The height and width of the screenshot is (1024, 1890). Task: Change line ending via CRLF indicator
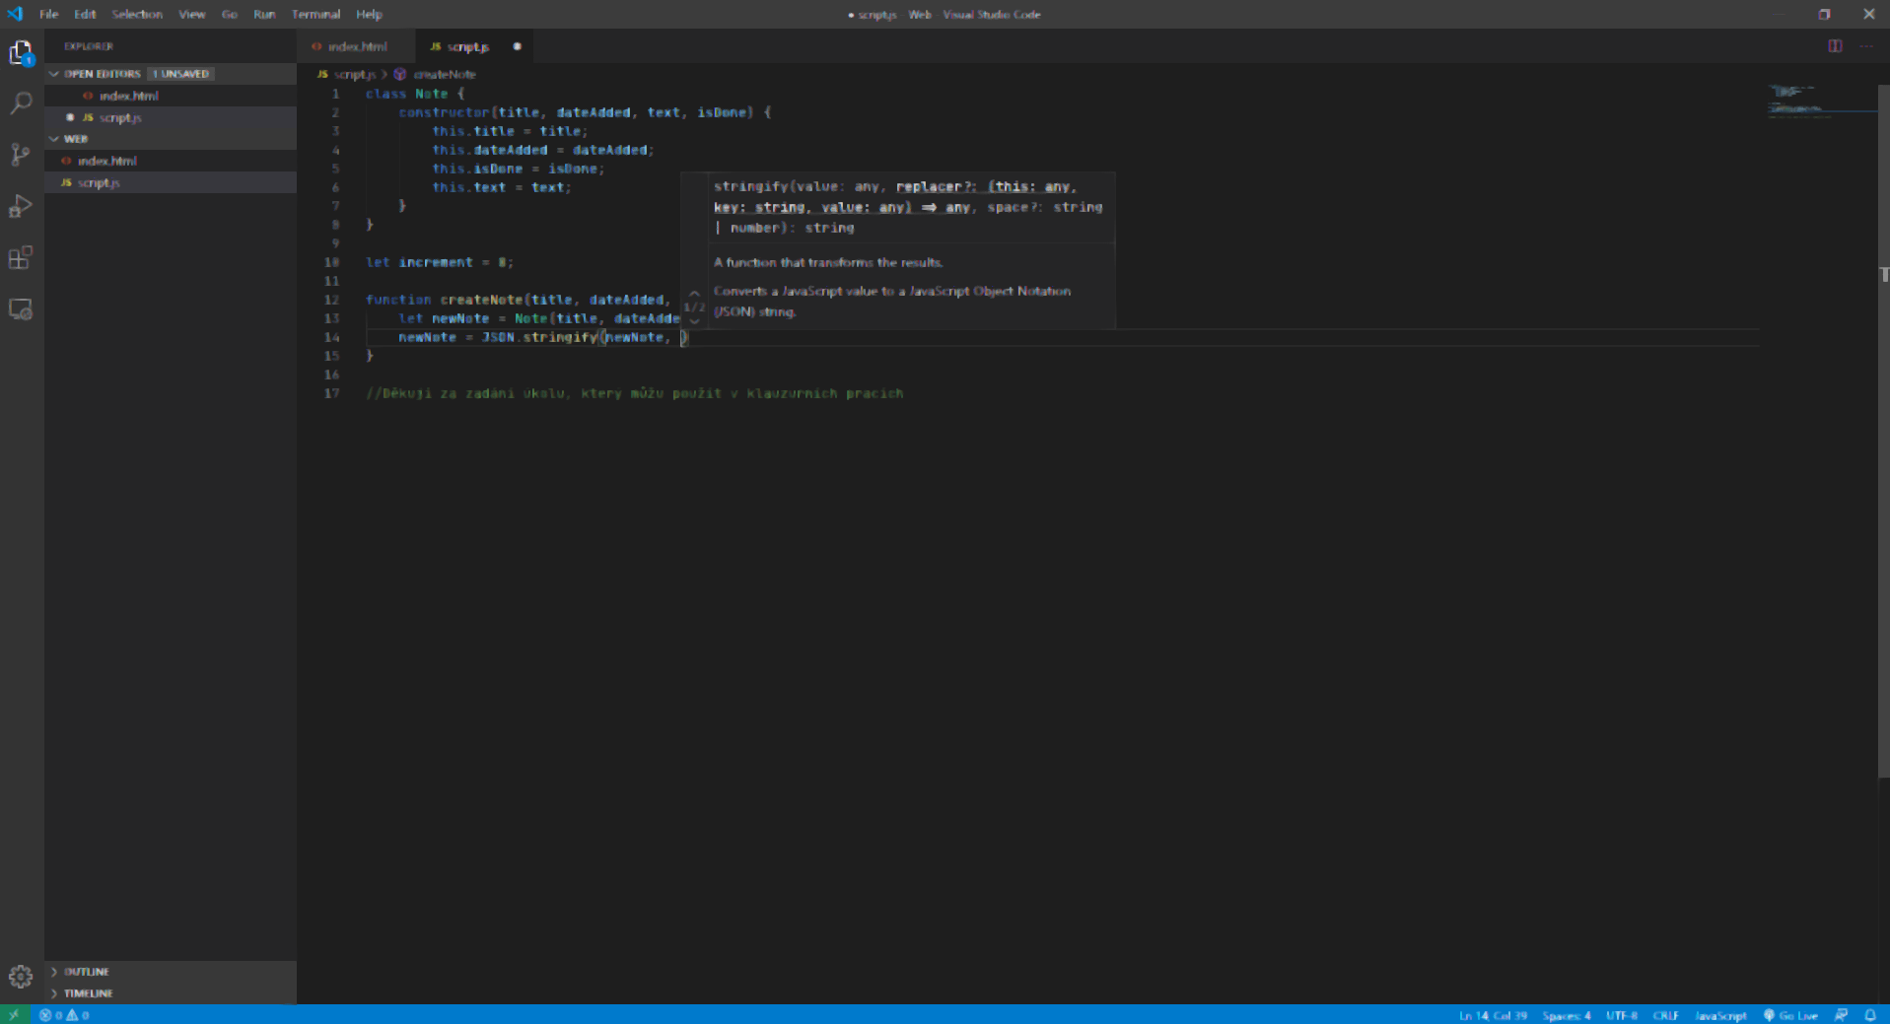point(1666,1015)
